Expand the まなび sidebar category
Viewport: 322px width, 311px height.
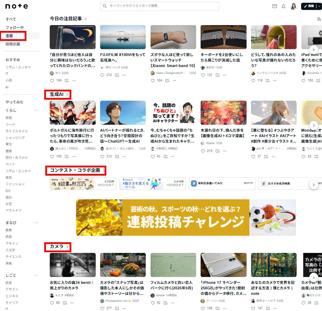36,223
